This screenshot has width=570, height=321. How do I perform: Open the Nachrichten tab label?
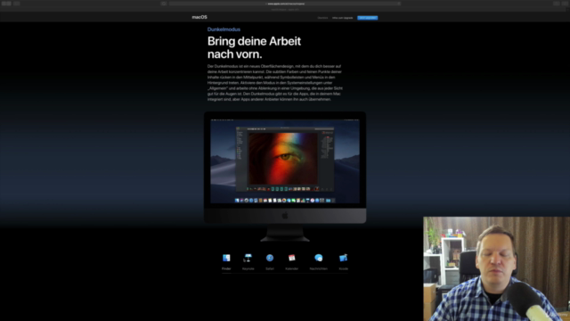tap(319, 268)
